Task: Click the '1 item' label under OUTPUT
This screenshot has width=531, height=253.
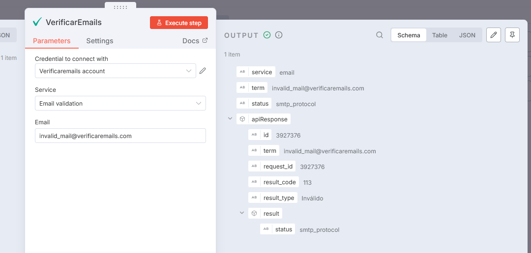Action: click(x=232, y=55)
